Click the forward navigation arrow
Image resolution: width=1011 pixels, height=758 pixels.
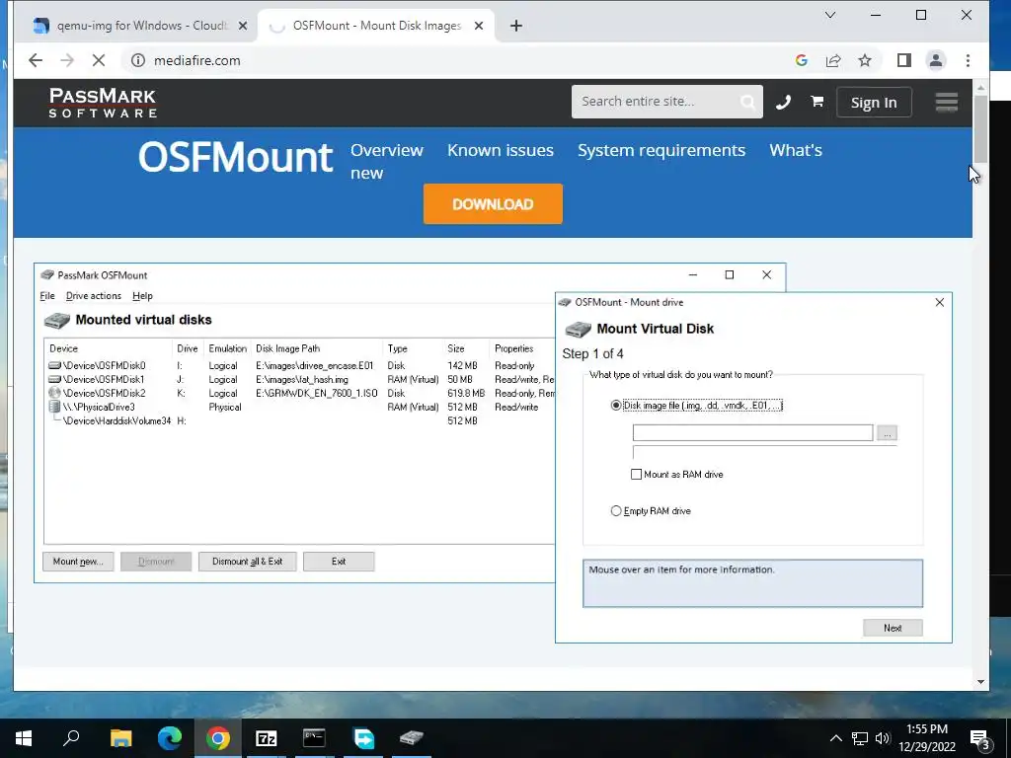click(x=67, y=60)
